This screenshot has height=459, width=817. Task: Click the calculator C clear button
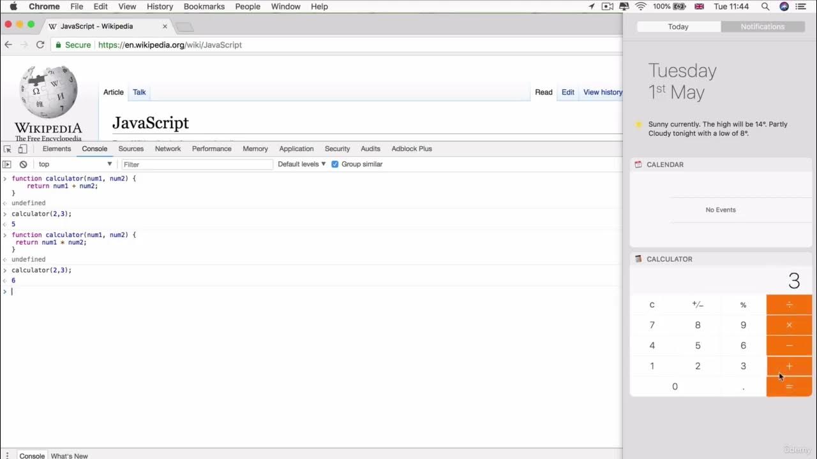pos(652,305)
